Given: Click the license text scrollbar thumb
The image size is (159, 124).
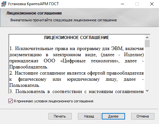Looking at the screenshot, I should [147, 44].
